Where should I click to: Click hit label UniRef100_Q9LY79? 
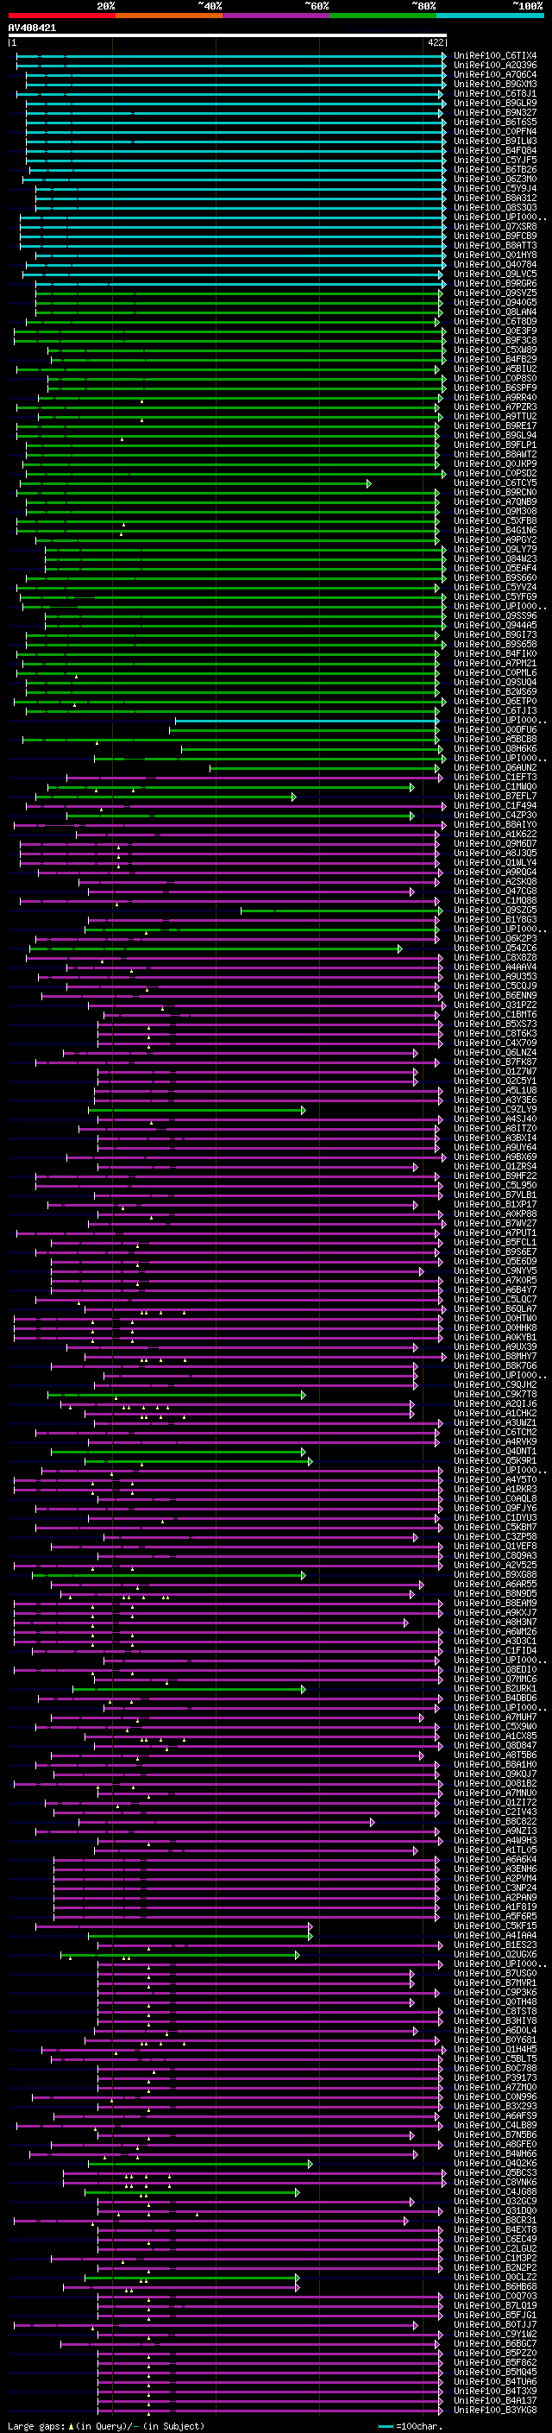(495, 549)
